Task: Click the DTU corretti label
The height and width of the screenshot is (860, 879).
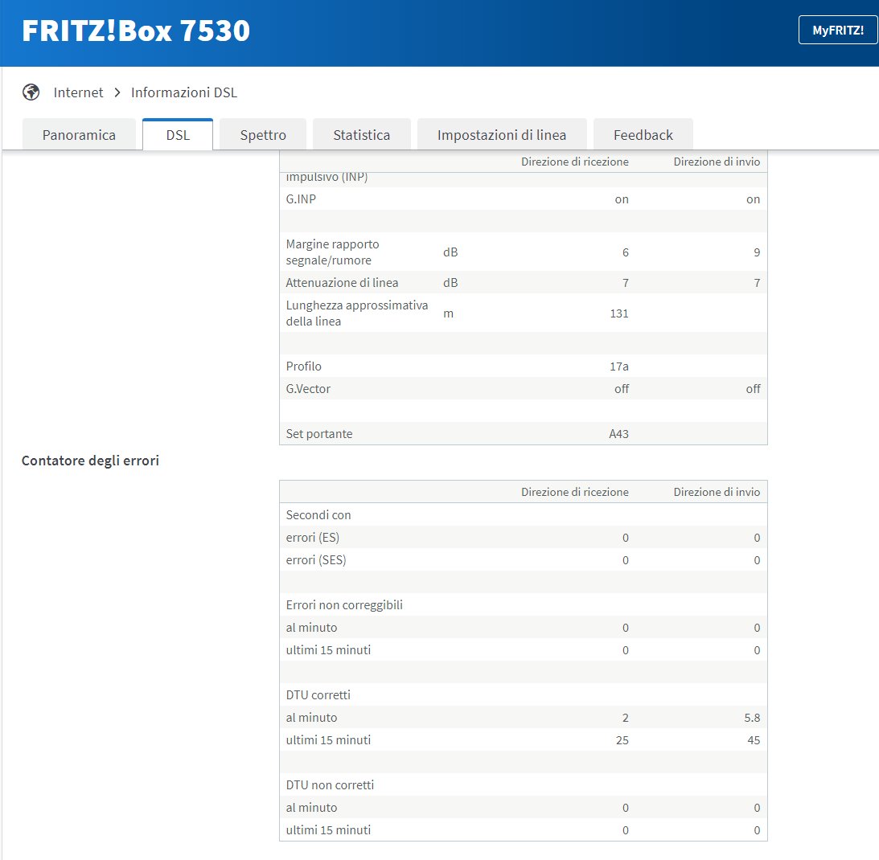Action: tap(318, 694)
